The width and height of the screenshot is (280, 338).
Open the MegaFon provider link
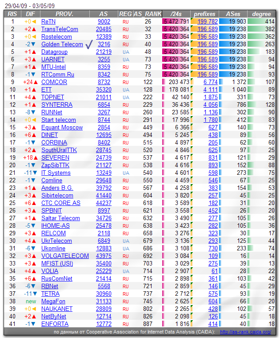tap(53, 301)
